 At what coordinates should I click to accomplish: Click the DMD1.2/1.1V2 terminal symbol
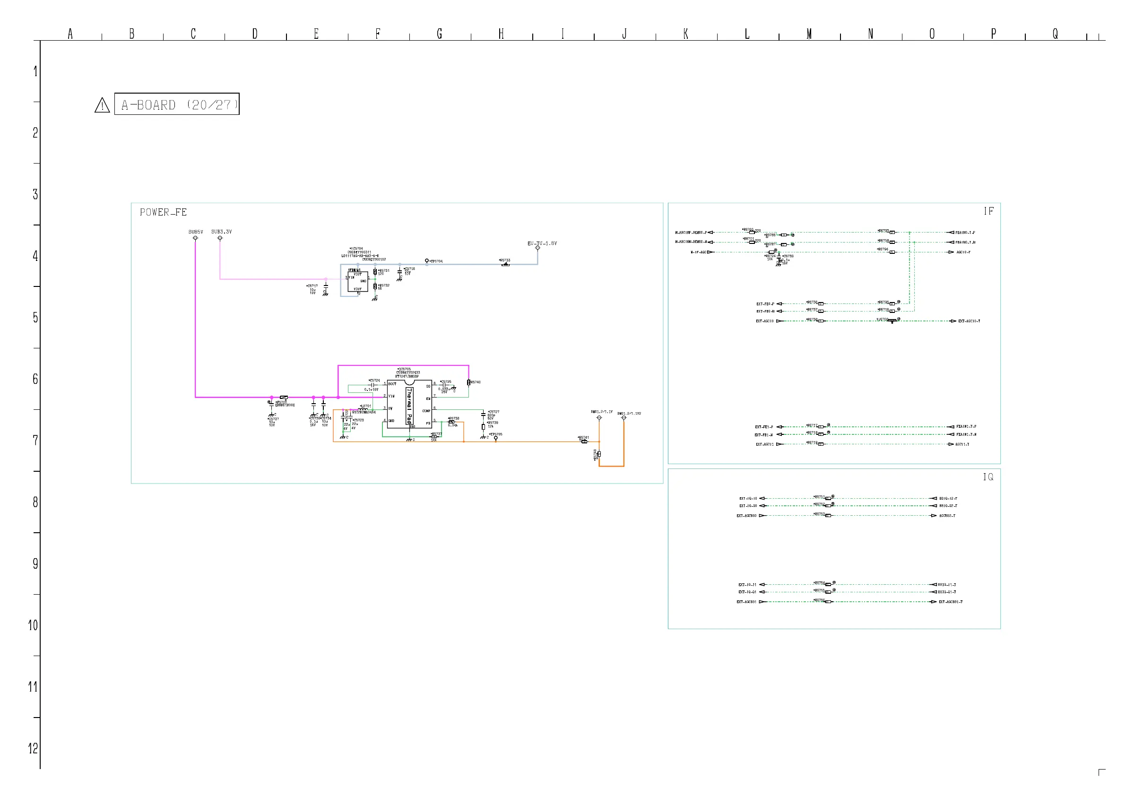click(624, 418)
